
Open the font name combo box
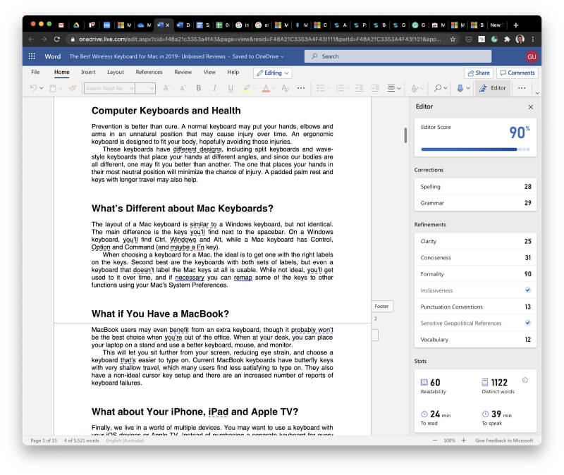click(x=109, y=88)
